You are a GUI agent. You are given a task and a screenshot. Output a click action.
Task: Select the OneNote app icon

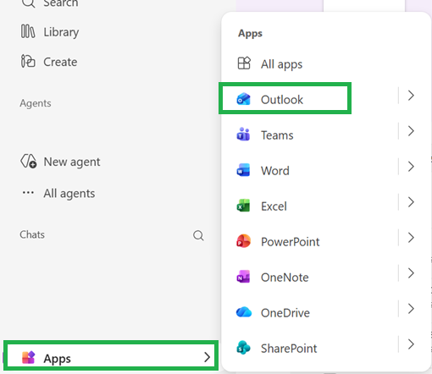click(243, 277)
